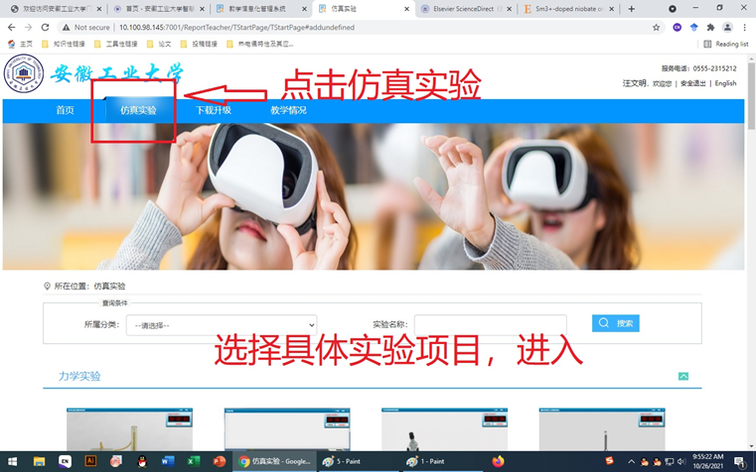Open the Chrome extensions puzzle icon
Viewport: 756px width, 472px height.
(x=710, y=28)
